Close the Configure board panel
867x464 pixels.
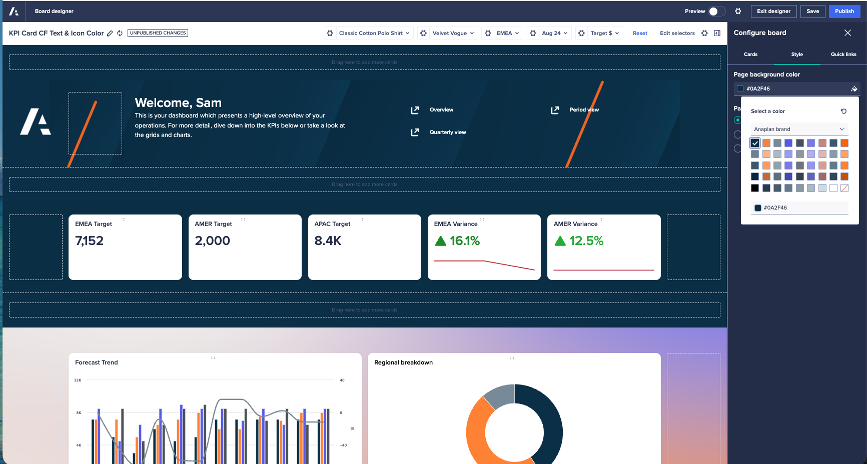[x=847, y=32]
